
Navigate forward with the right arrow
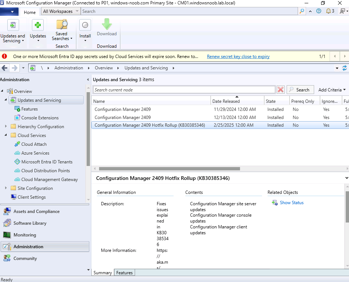(15, 68)
